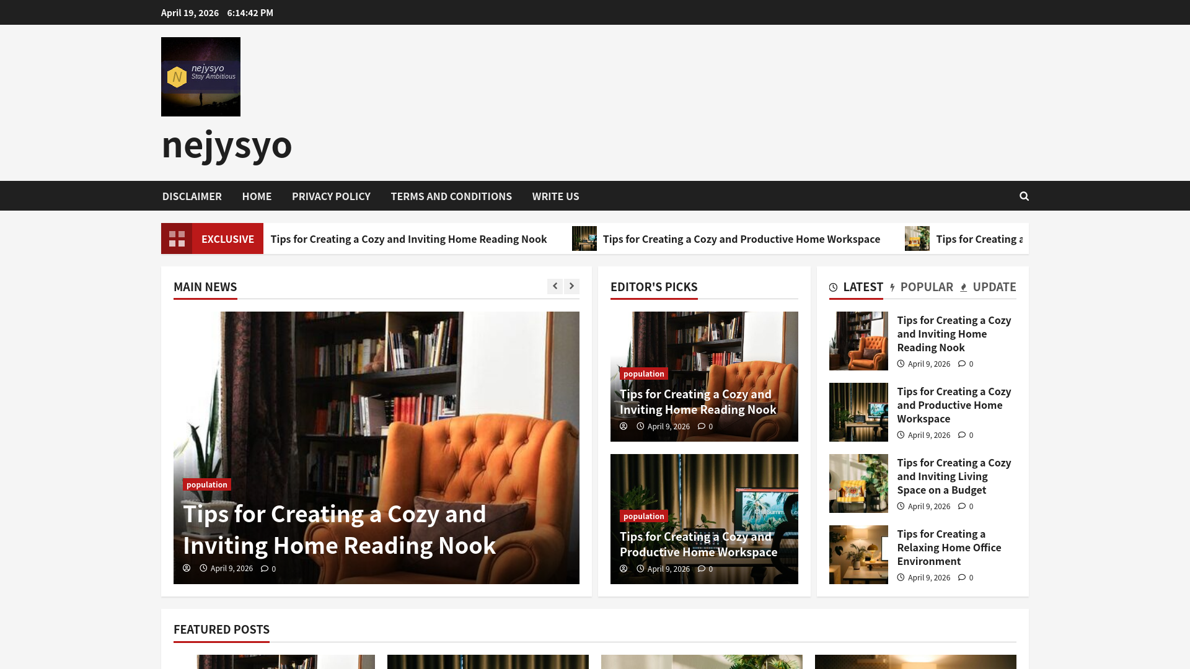Open the Privacy Policy menu item

tap(331, 196)
